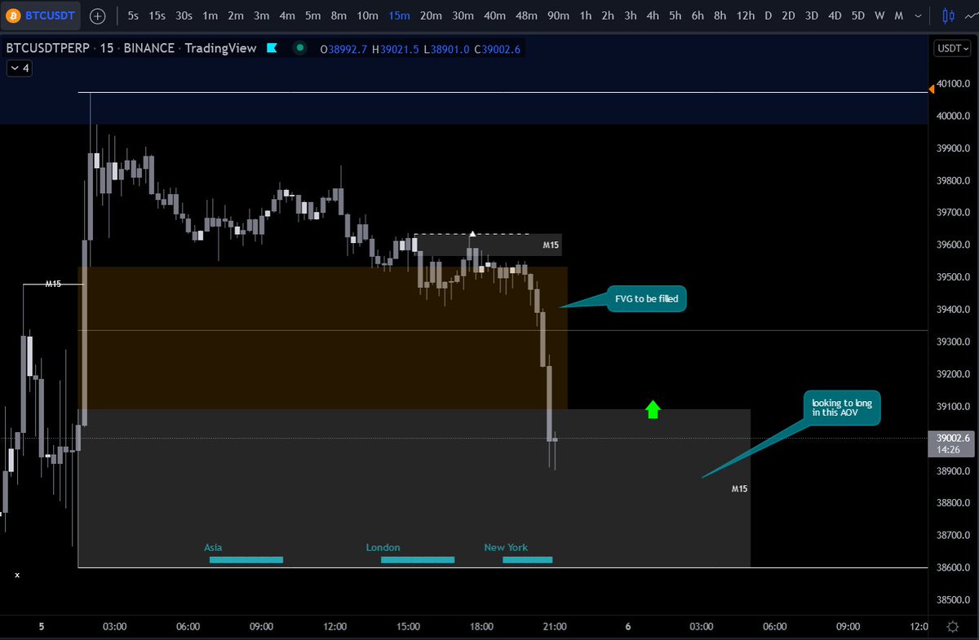Open the USDT currency dropdown
The width and height of the screenshot is (979, 640).
953,48
